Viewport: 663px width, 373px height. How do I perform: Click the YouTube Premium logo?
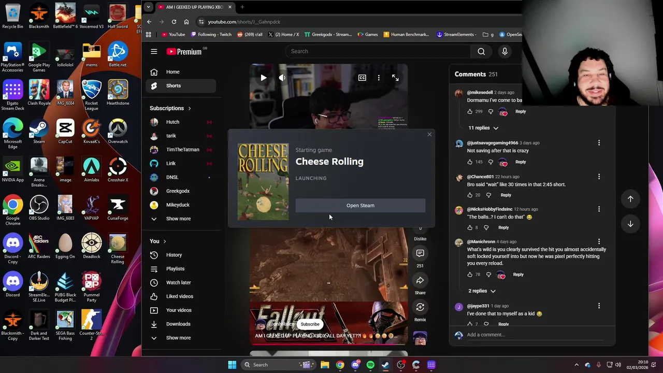coord(185,51)
